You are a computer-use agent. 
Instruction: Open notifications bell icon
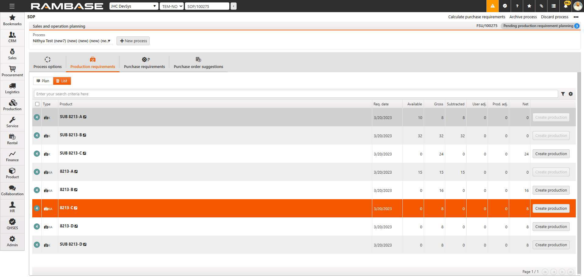pyautogui.click(x=565, y=6)
